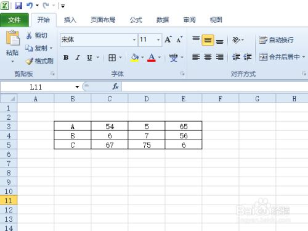Click 合并后居中 merge and center
The width and height of the screenshot is (308, 231).
pyautogui.click(x=280, y=57)
